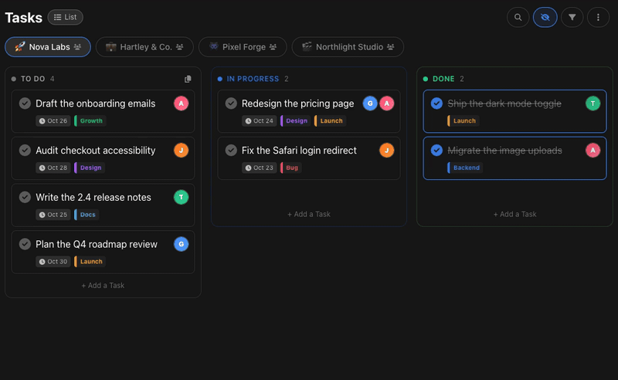Viewport: 618px width, 380px height.
Task: Open the three-dot more options menu
Action: (598, 17)
